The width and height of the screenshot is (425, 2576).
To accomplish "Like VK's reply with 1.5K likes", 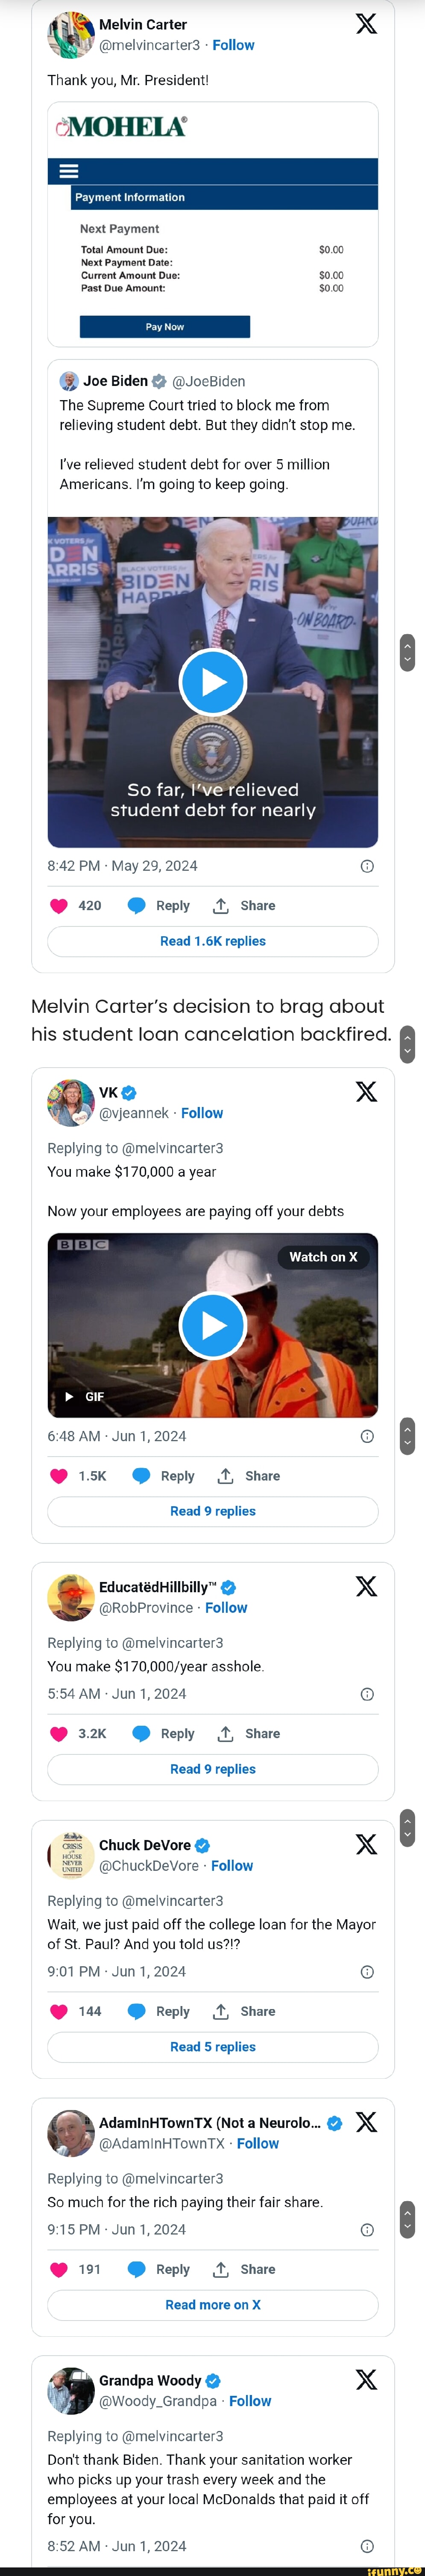I will [x=59, y=1476].
